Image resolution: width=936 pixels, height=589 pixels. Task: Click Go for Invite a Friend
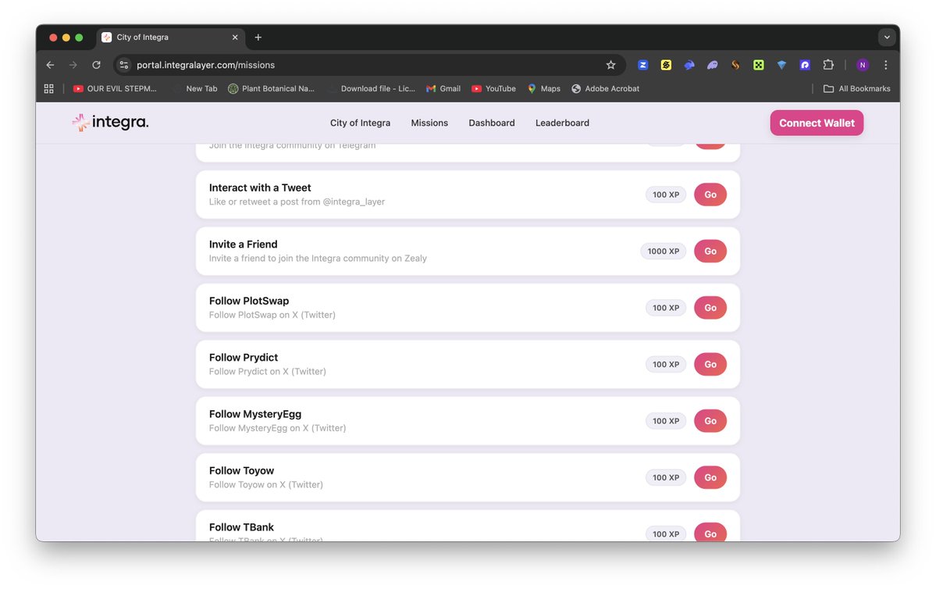tap(710, 252)
